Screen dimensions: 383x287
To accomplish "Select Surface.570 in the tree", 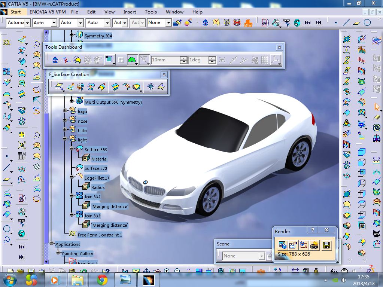I will 95,168.
